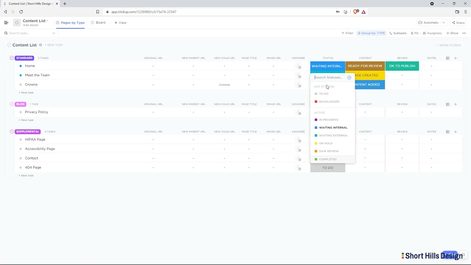Screen dimensions: 471x265
Task: Click the assignee icon for the Home task
Action: click(x=298, y=66)
